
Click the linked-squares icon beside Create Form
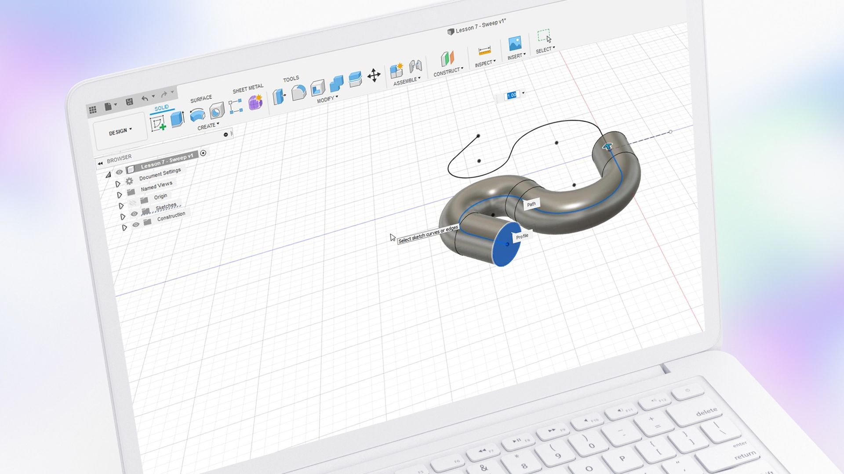tap(236, 106)
